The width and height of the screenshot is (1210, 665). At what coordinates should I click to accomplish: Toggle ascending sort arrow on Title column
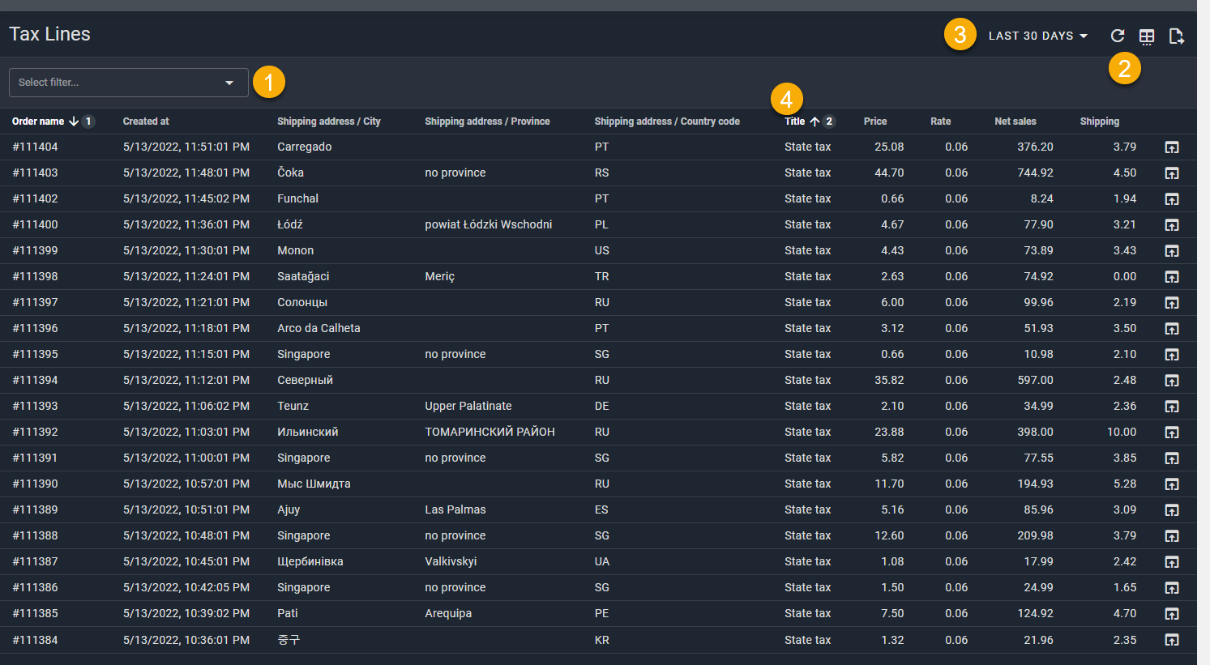(815, 121)
